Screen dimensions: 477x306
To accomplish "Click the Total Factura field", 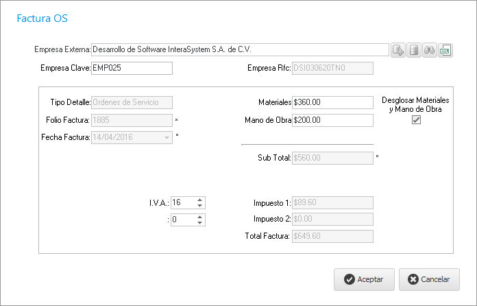I will pos(332,236).
